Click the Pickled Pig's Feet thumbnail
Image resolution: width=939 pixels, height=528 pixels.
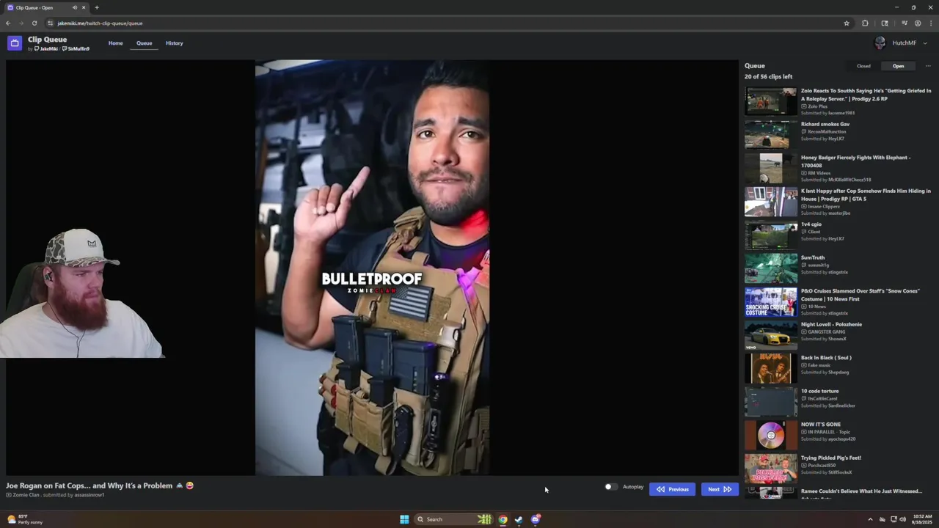tap(770, 469)
